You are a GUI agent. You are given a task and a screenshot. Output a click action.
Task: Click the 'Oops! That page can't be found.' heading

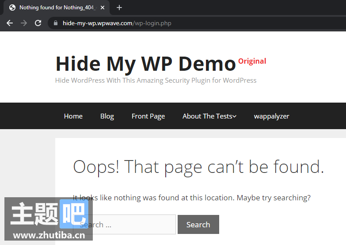(198, 167)
